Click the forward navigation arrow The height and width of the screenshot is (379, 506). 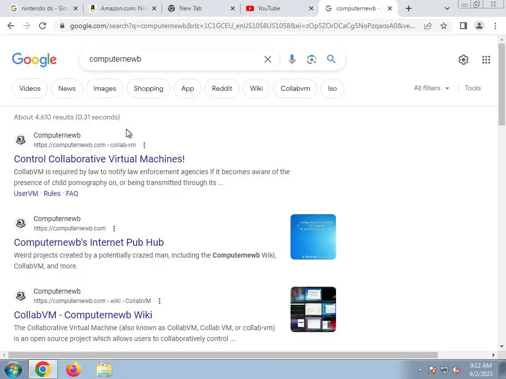[x=27, y=26]
